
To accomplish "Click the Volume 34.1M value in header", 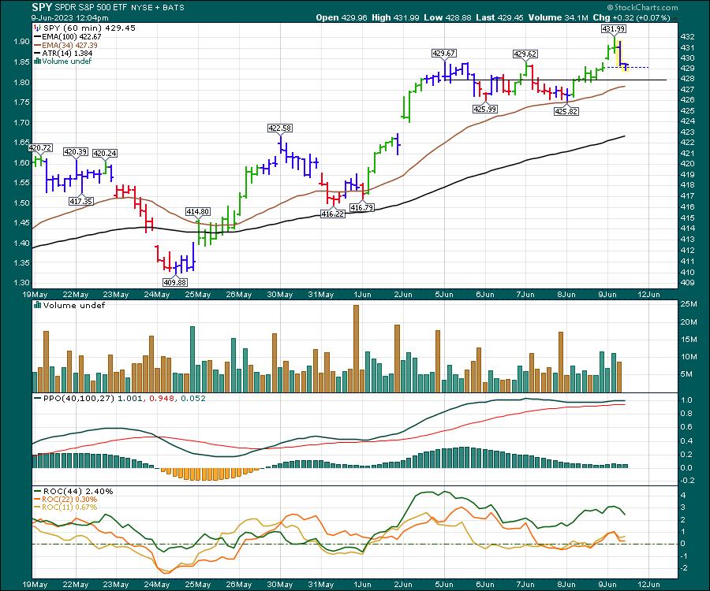I will 558,17.
